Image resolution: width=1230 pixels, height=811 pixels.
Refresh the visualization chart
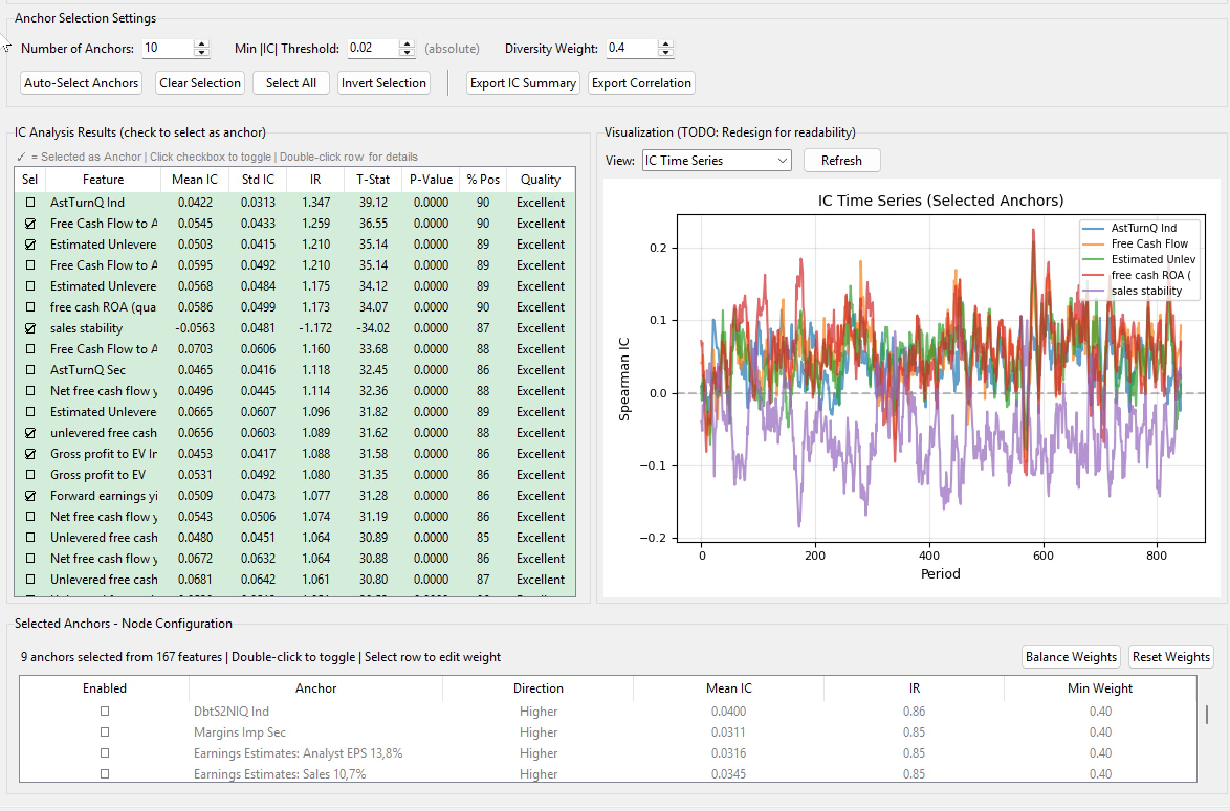pos(841,160)
